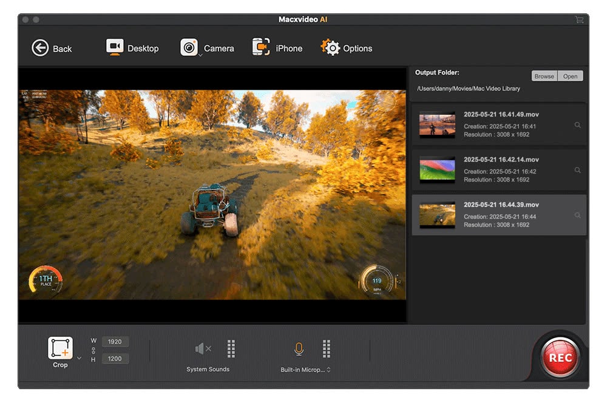Image resolution: width=607 pixels, height=411 pixels.
Task: Click magnifier icon for 16.41.49.mov recording
Action: coord(578,125)
